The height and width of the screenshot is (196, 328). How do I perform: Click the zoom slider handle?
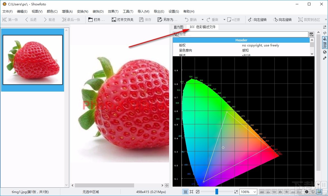(x=217, y=192)
